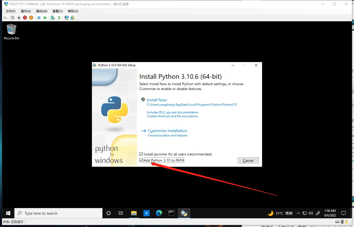Open the Python installer in the taskbar

tap(184, 213)
